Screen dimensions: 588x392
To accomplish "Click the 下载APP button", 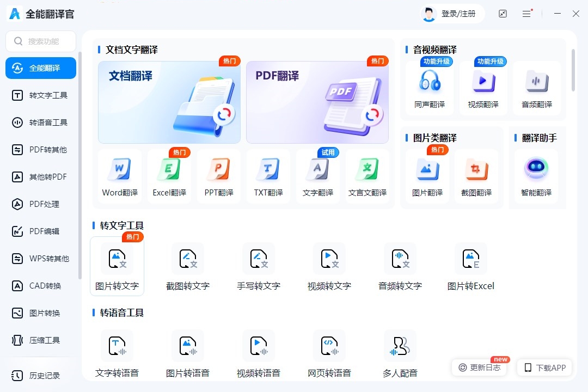I will coord(544,367).
